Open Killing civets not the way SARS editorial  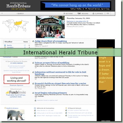(x=50, y=113)
